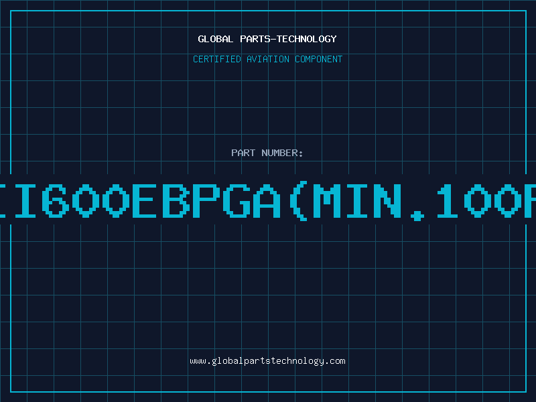This screenshot has width=536, height=402.
Task: Click the large part number text I600EBPGA(MIN.100
Action: point(268,202)
